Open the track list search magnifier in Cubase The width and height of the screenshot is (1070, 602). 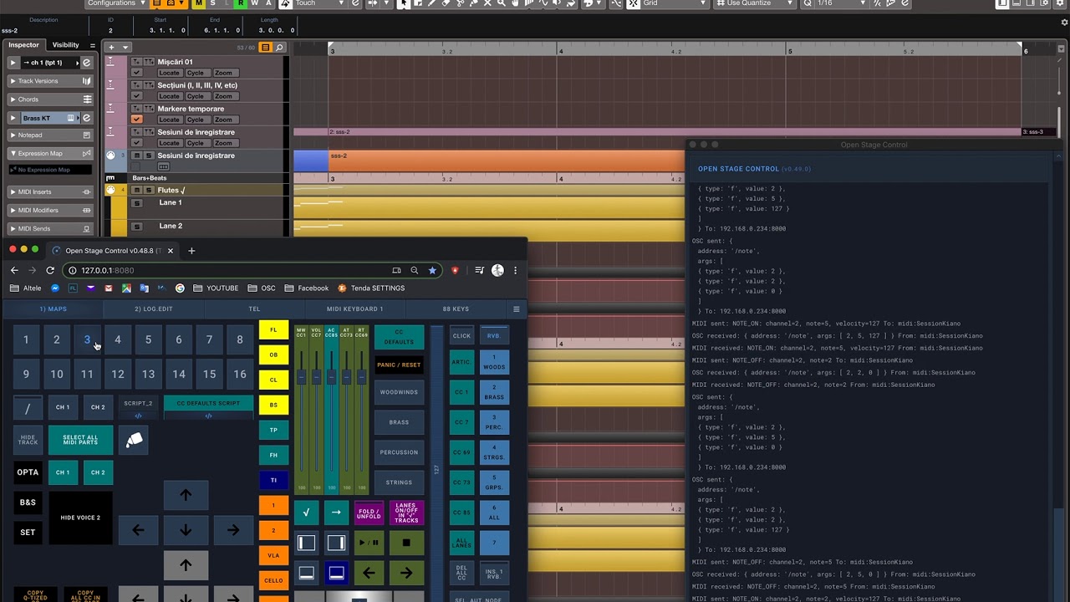pyautogui.click(x=280, y=48)
